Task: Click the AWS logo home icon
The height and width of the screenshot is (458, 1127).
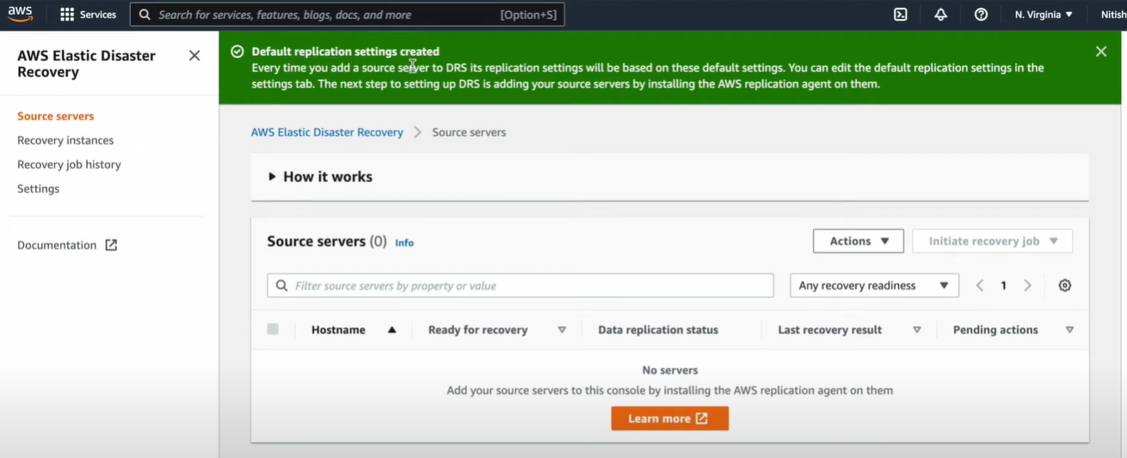Action: [21, 15]
